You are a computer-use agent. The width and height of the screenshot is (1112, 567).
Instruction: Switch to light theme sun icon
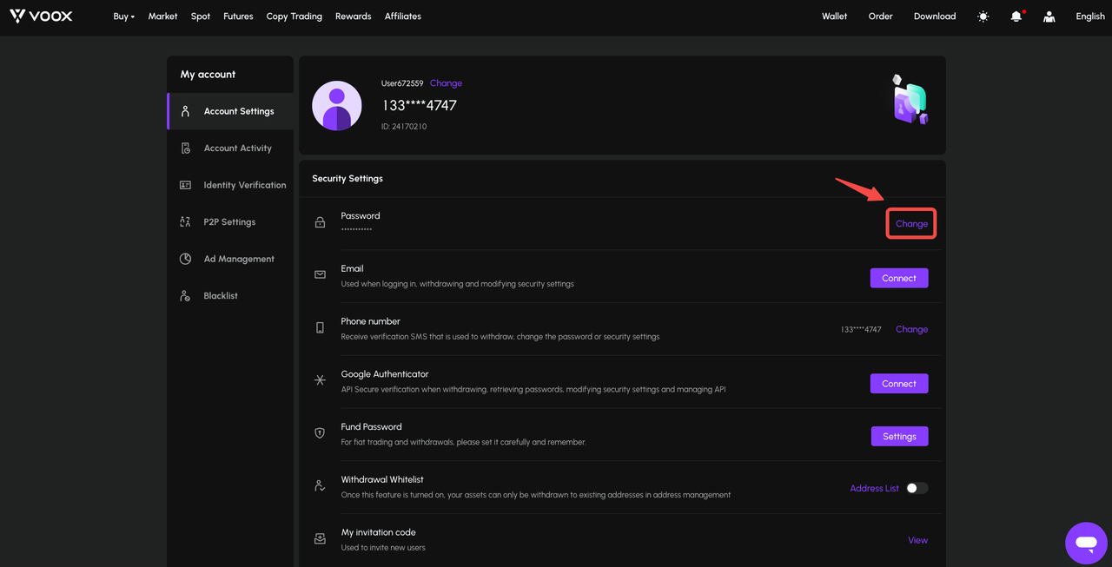983,16
